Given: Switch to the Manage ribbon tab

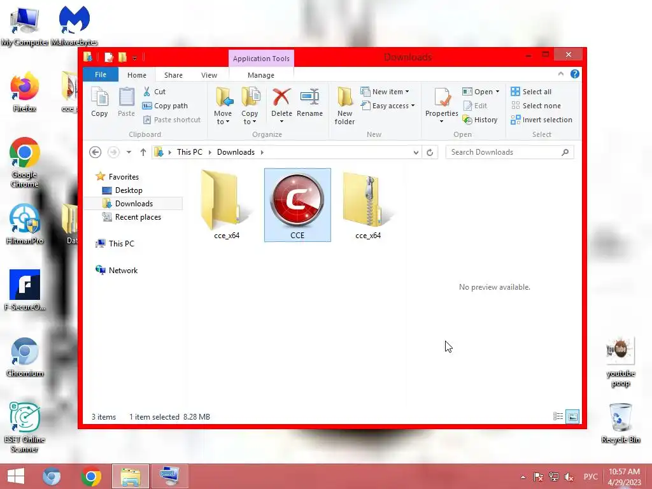Looking at the screenshot, I should [x=261, y=75].
